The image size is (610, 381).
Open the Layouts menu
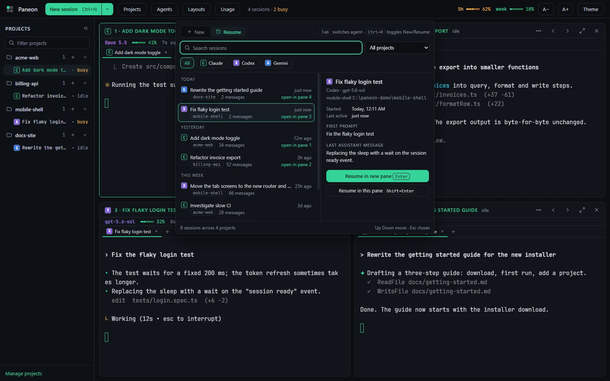pyautogui.click(x=196, y=9)
